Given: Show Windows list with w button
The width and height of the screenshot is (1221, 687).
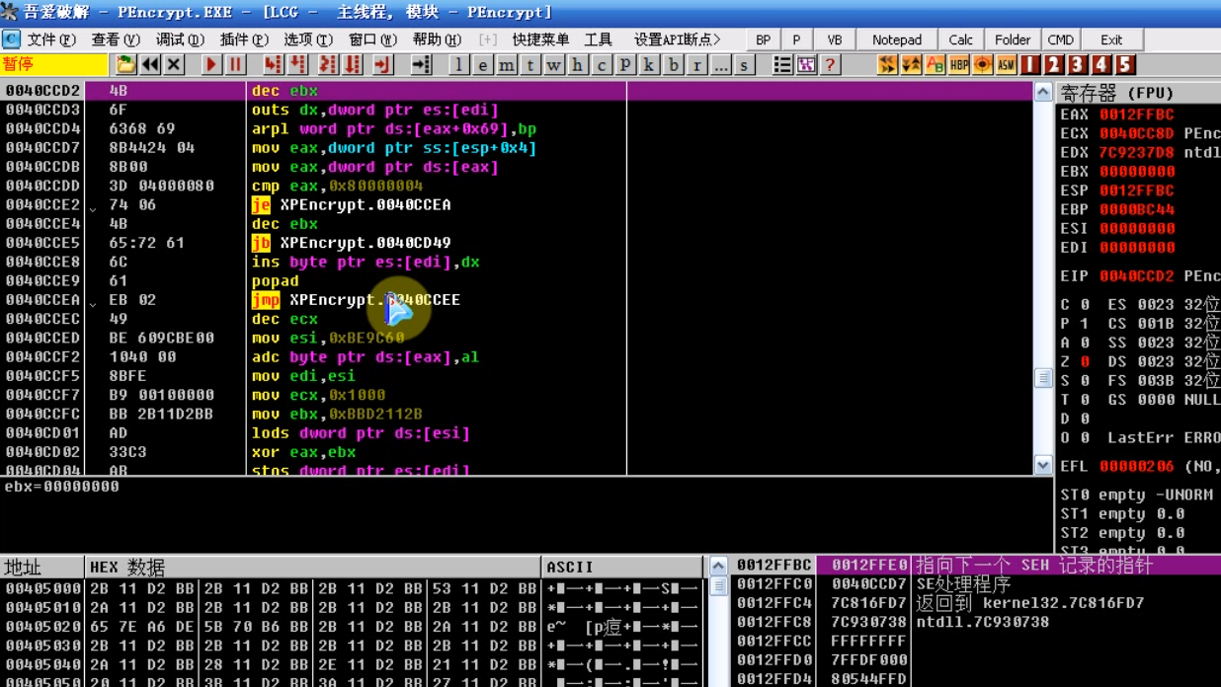Looking at the screenshot, I should (x=553, y=64).
